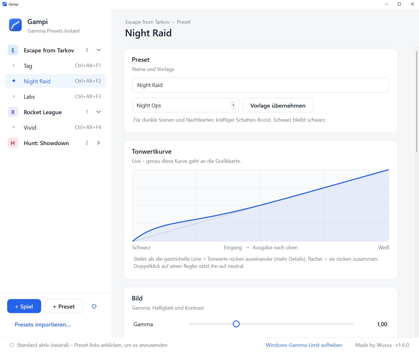Maximize the Gampi window
The height and width of the screenshot is (352, 419).
click(x=399, y=4)
